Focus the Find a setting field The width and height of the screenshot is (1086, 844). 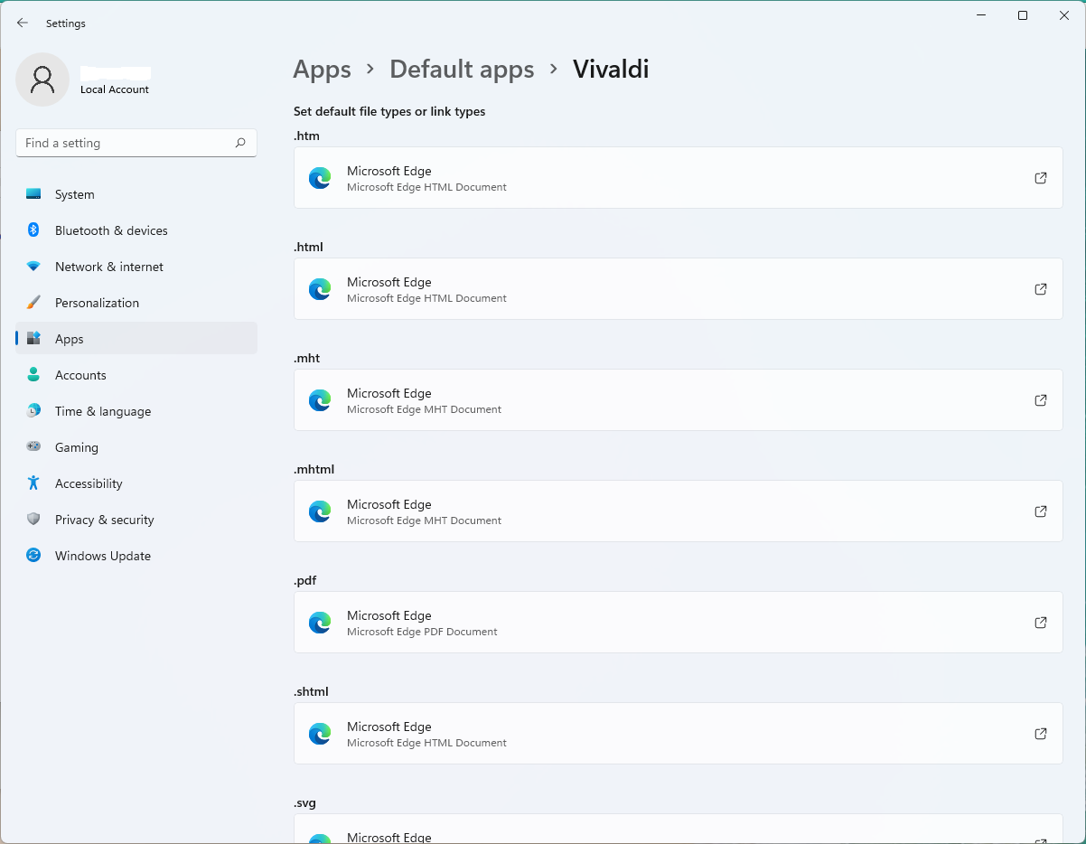[136, 143]
